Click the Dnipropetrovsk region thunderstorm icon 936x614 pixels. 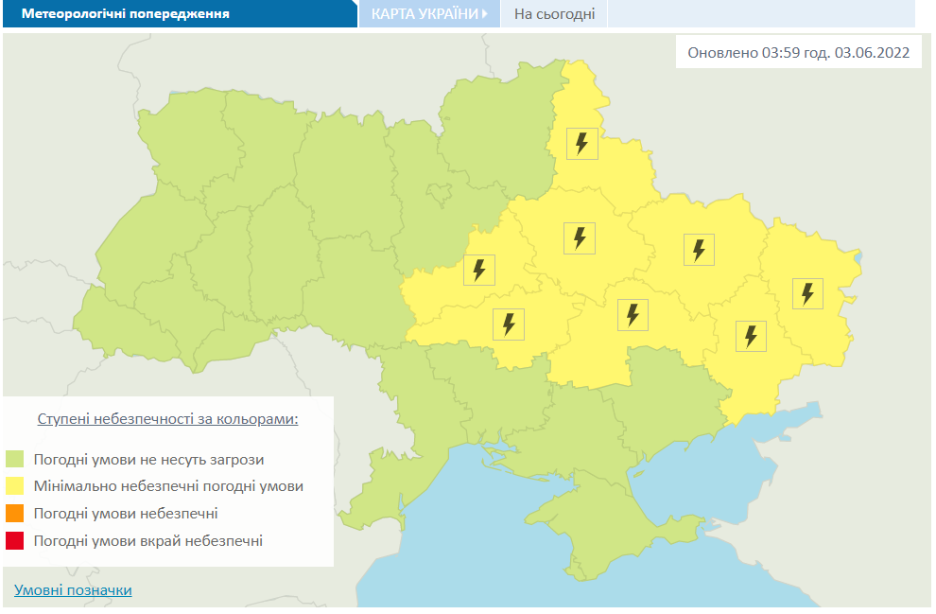coord(633,314)
